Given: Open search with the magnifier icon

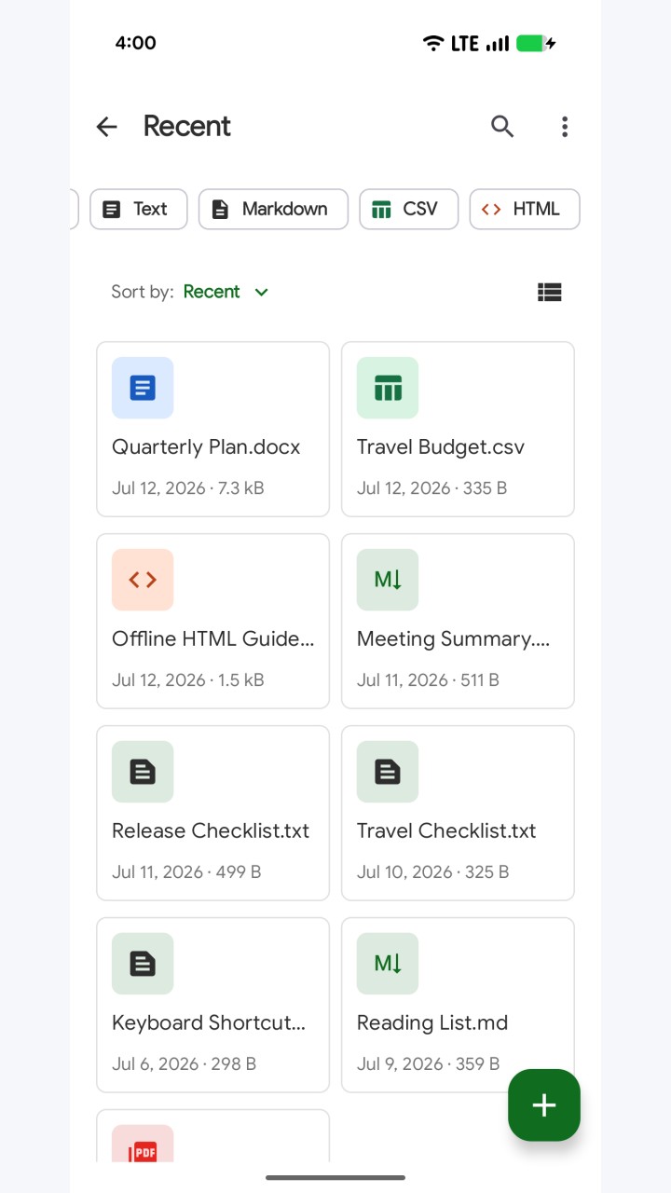Looking at the screenshot, I should pyautogui.click(x=502, y=127).
